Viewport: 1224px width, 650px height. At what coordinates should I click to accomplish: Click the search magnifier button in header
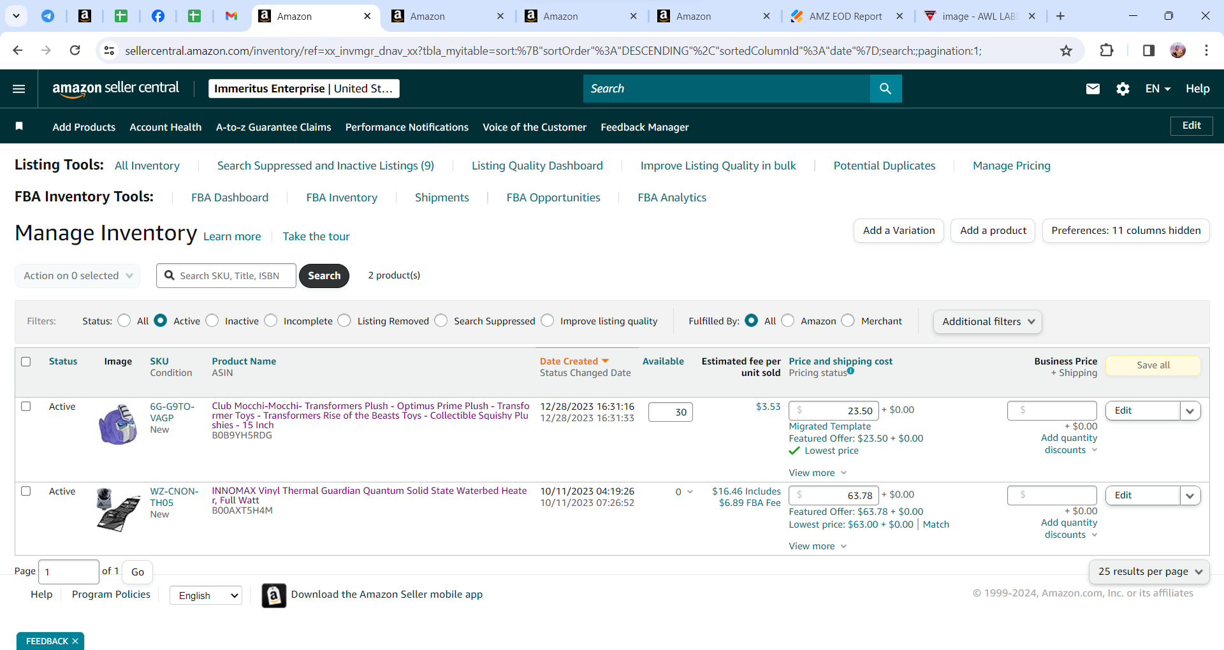(885, 89)
